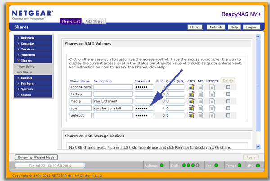Open CIFS access icon for media share
270x181 pixels.
pos(191,101)
